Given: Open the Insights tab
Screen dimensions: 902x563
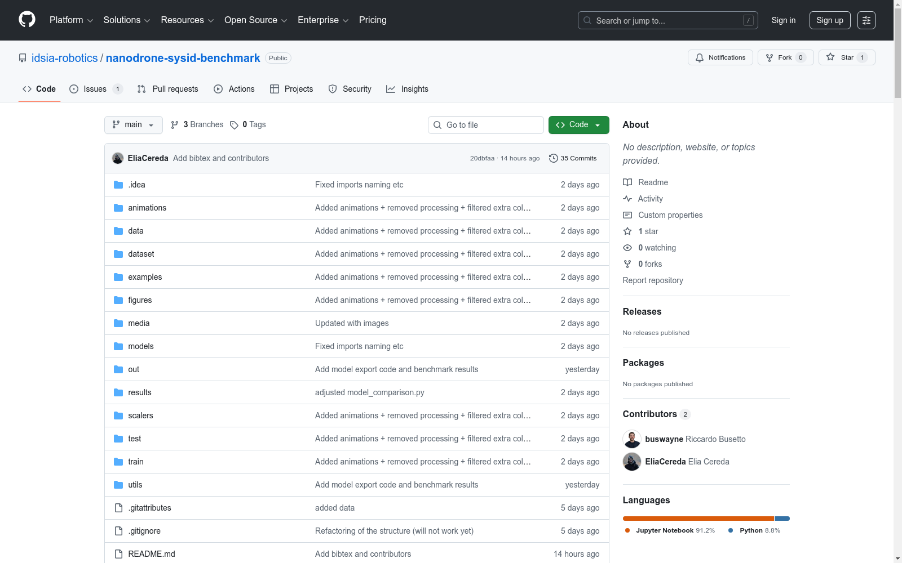Looking at the screenshot, I should click(408, 89).
